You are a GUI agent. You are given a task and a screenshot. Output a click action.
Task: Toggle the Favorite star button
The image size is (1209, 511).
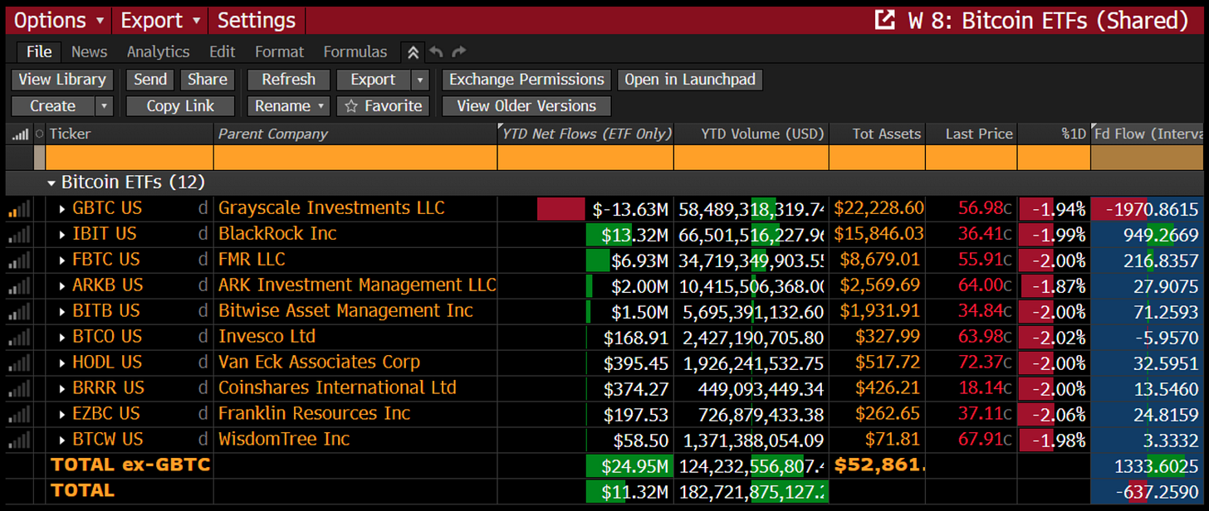[x=384, y=106]
